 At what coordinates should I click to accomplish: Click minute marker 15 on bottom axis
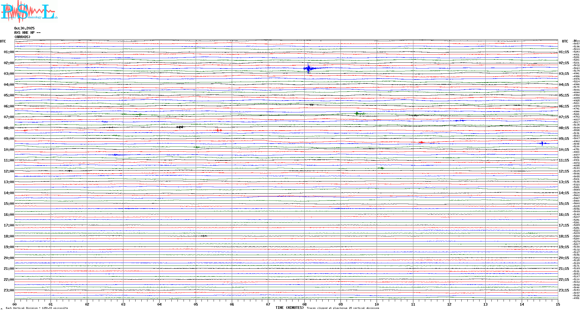pyautogui.click(x=558, y=304)
